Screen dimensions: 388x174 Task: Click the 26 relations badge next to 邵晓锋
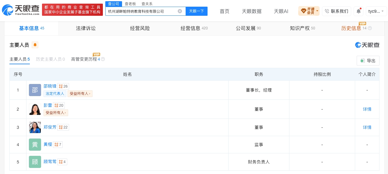point(63,86)
